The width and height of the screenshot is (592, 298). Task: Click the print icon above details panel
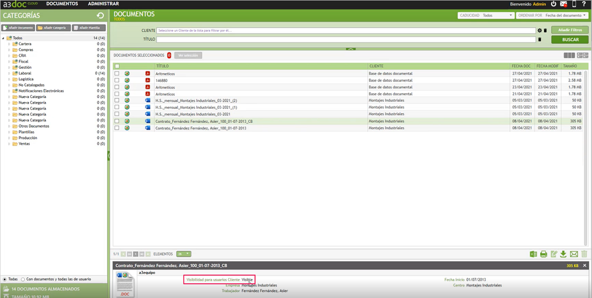click(544, 254)
